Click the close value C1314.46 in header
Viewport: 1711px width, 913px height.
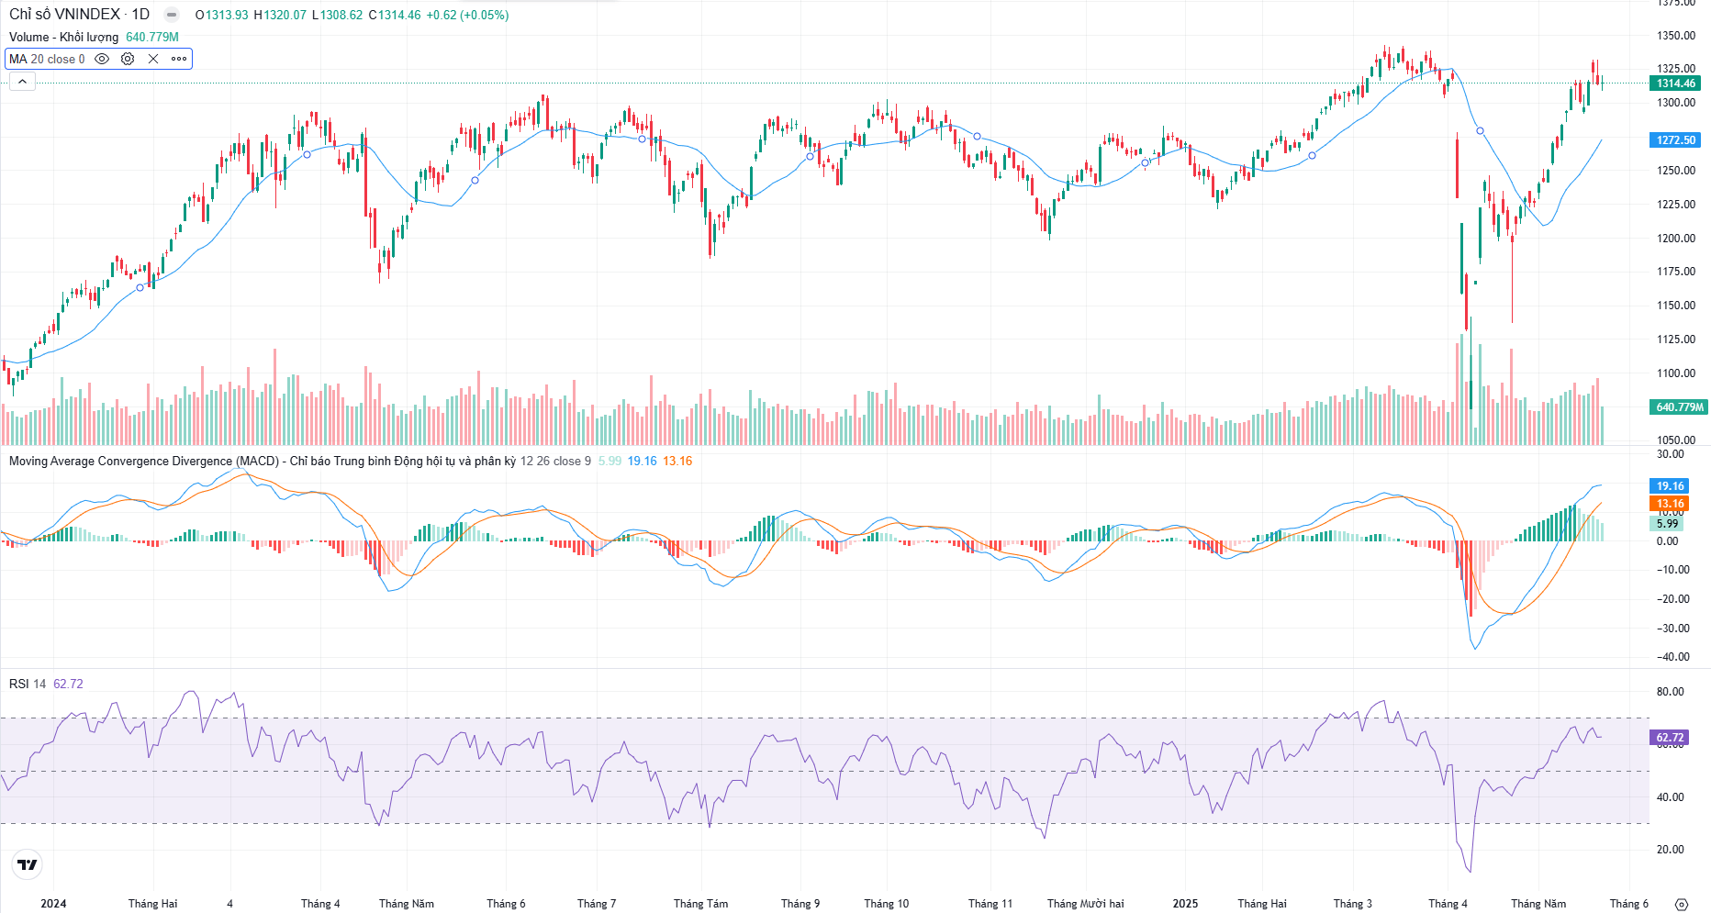tap(395, 15)
